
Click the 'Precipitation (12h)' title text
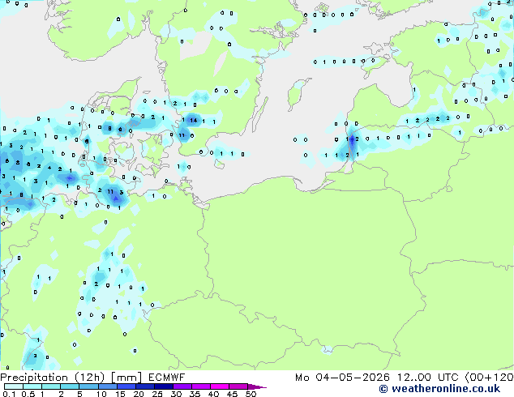(x=53, y=378)
